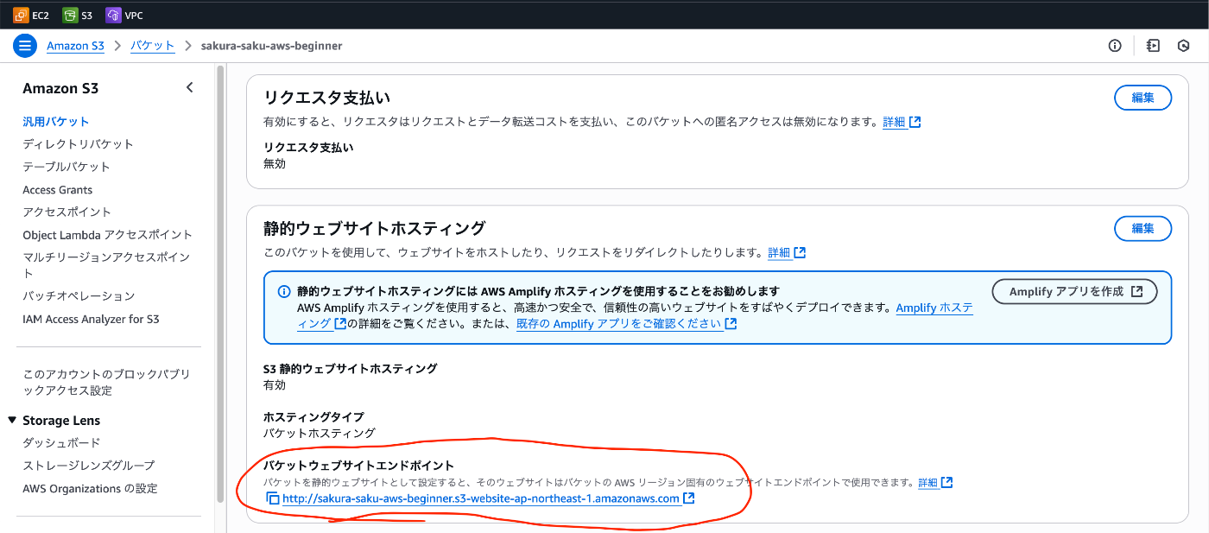The image size is (1209, 533).
Task: Open the panel icon beside info icon
Action: coord(1153,46)
